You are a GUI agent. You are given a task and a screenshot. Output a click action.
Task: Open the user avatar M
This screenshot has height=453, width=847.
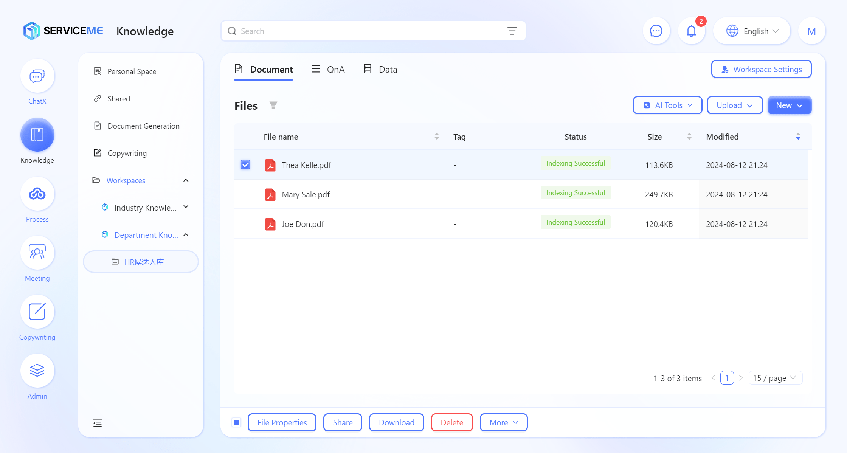(x=811, y=31)
